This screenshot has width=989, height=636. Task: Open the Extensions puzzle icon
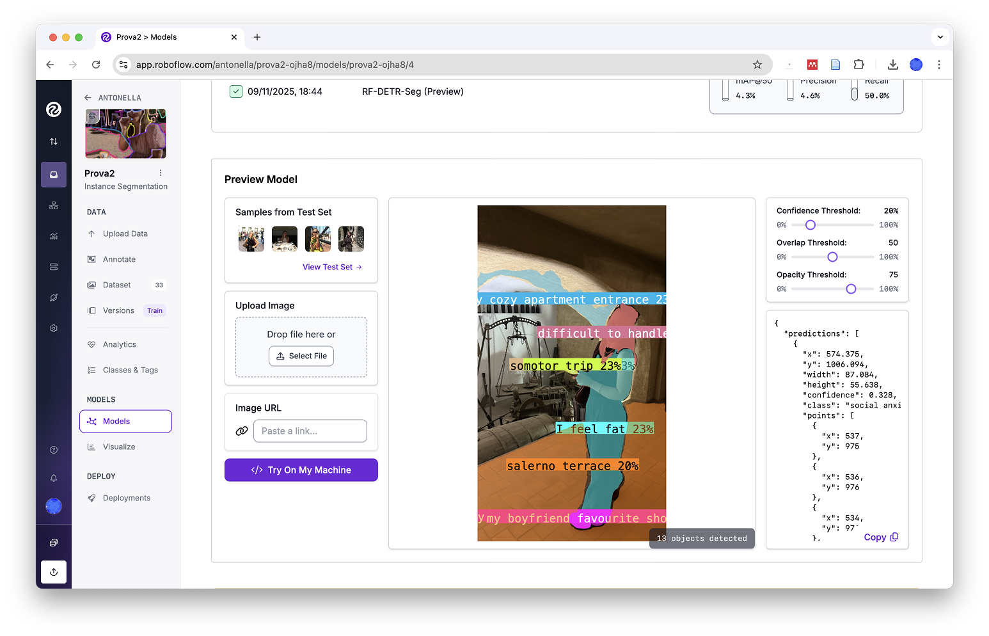point(859,65)
